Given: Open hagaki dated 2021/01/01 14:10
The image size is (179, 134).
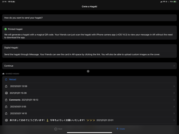Looking at the screenshot, I should (89, 113).
